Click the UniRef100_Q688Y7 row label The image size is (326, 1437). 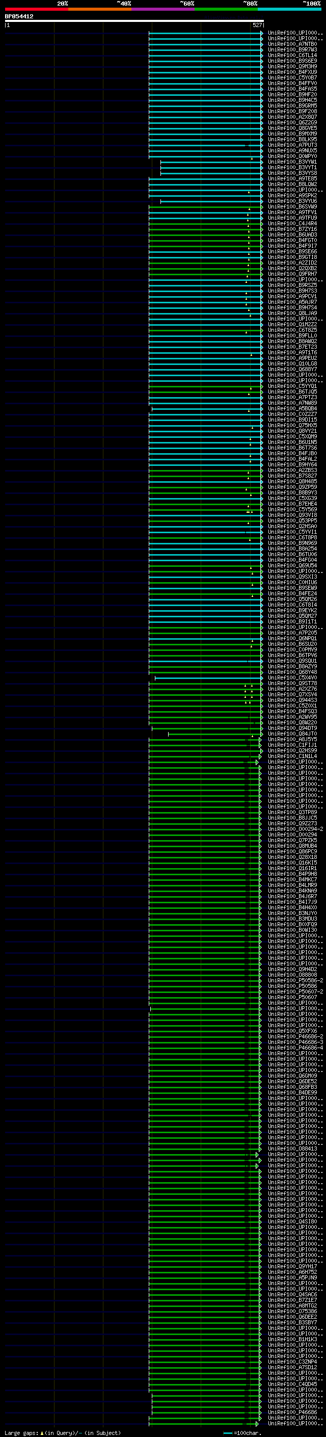pos(292,369)
